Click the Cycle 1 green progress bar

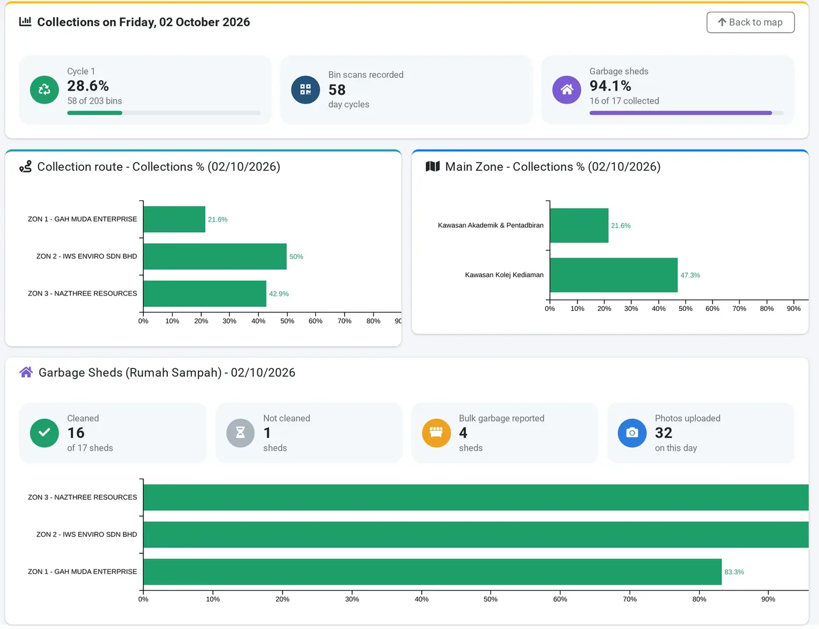point(95,113)
